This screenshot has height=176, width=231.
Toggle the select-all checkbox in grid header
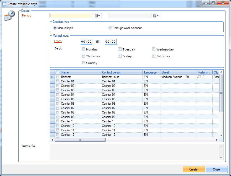click(57, 72)
